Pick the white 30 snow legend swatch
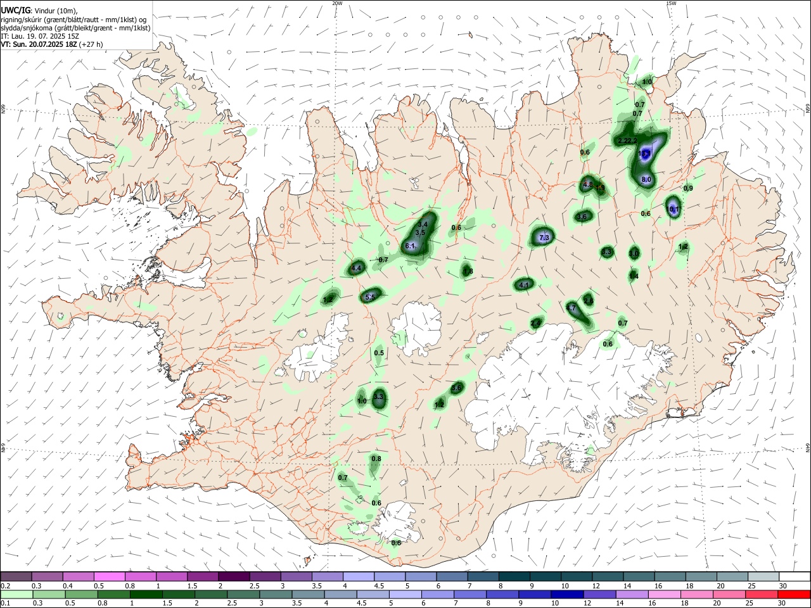Image resolution: width=811 pixels, height=608 pixels. (x=794, y=577)
